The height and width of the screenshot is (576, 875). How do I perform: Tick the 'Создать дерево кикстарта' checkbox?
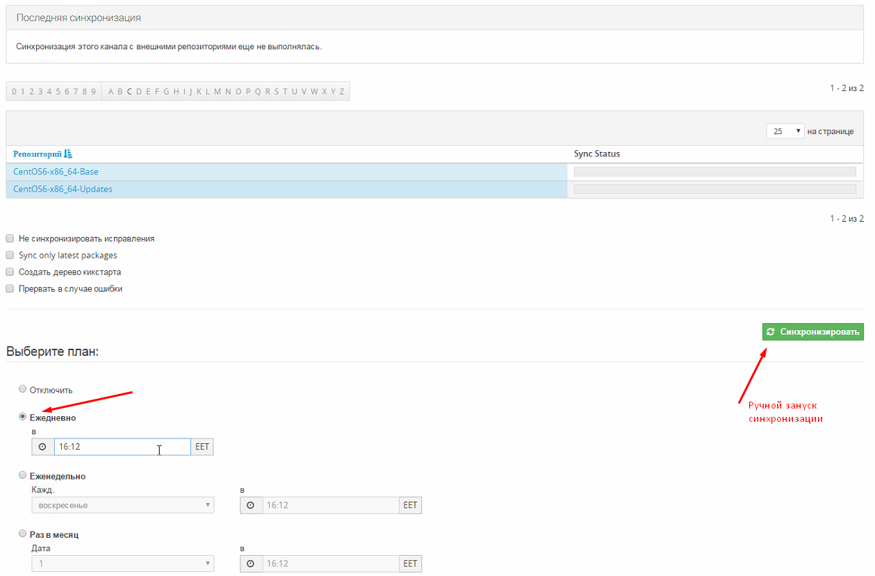click(10, 272)
